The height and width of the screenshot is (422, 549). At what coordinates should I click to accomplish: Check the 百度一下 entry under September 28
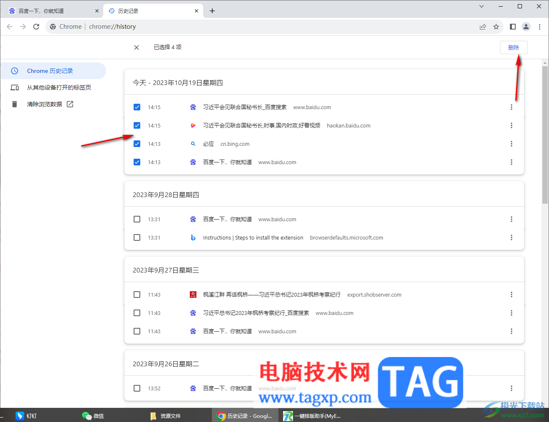tap(137, 219)
